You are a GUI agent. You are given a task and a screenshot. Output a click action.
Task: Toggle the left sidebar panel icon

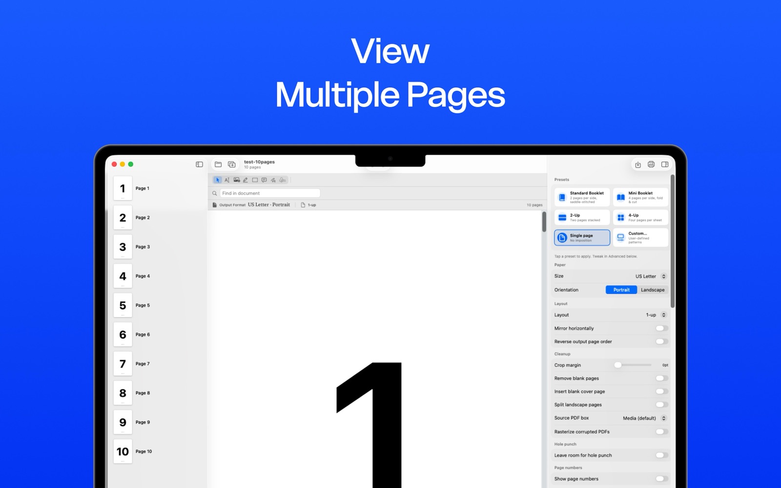199,164
